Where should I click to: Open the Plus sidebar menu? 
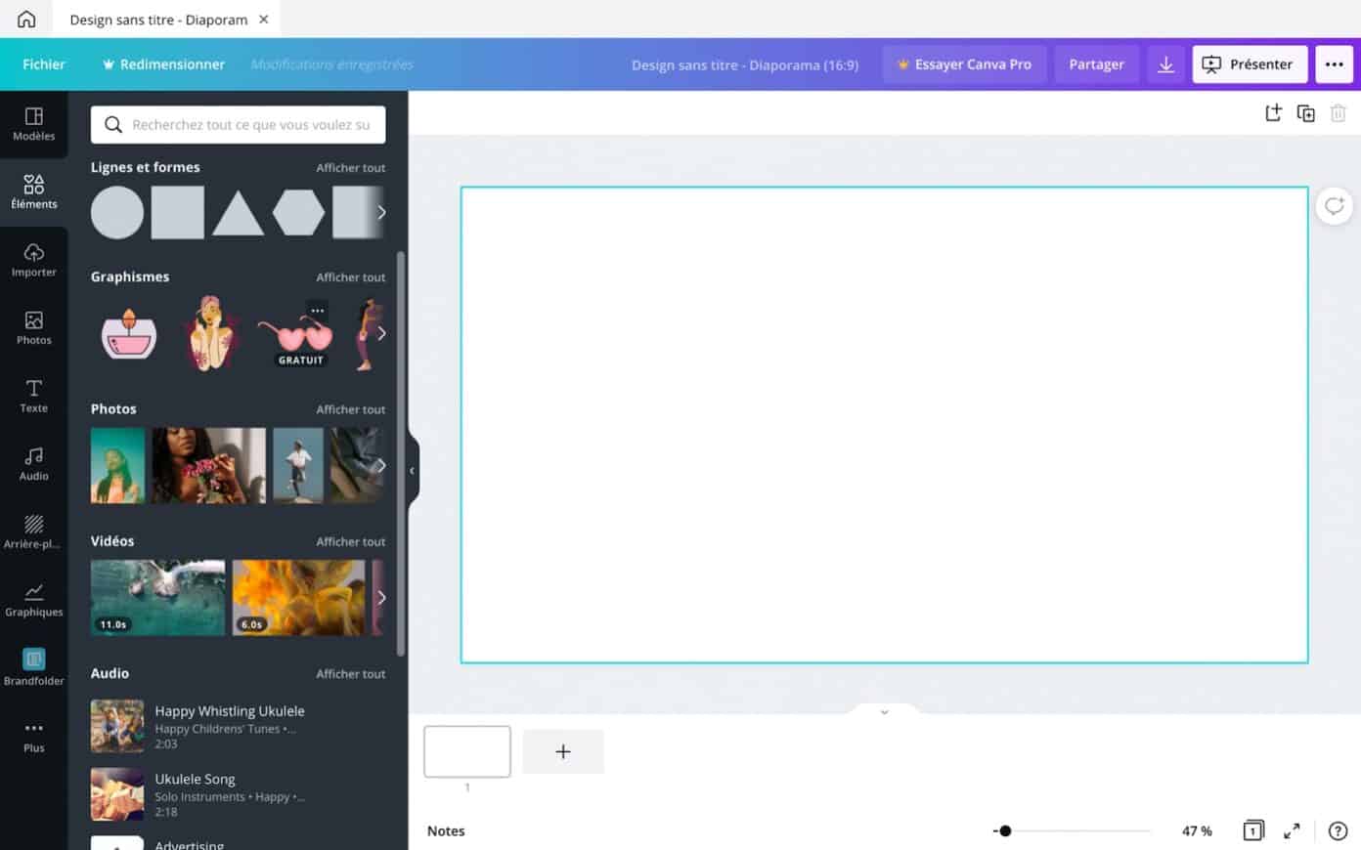coord(34,735)
